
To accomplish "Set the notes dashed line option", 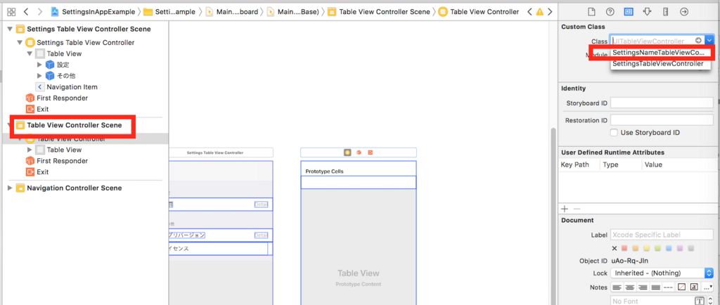I will 669,287.
